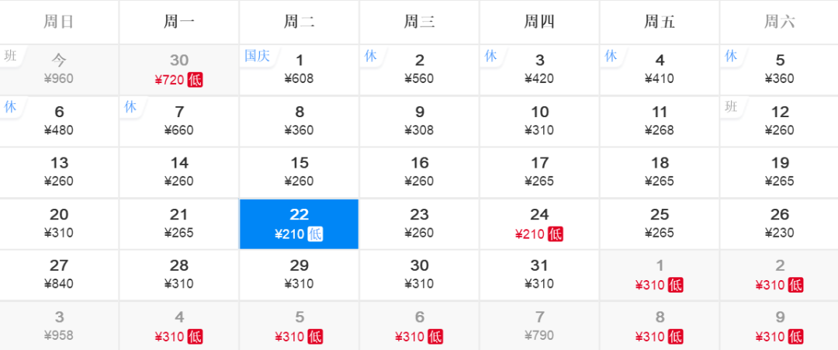Select October 11 priced ¥268
The width and height of the screenshot is (838, 350).
tap(660, 121)
